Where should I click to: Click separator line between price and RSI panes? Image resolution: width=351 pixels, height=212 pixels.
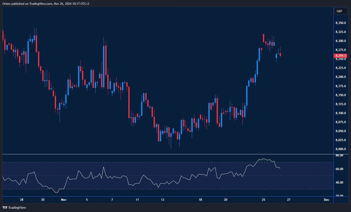point(168,154)
